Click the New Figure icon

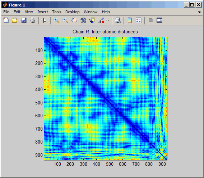(6, 20)
